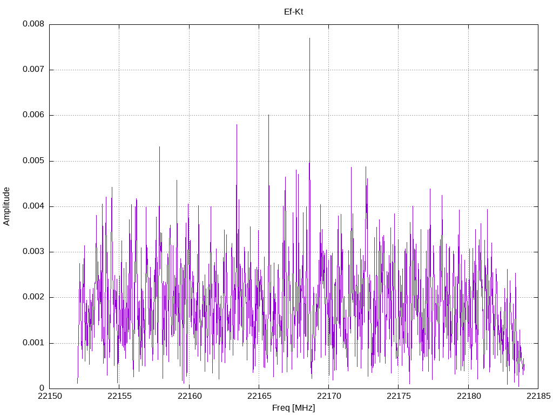
Task: Click y-axis tick label 0.007
Action: (33, 70)
